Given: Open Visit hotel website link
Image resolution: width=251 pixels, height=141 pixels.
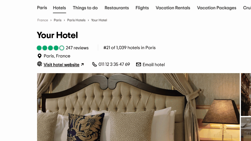Looking at the screenshot, I should pyautogui.click(x=62, y=65).
